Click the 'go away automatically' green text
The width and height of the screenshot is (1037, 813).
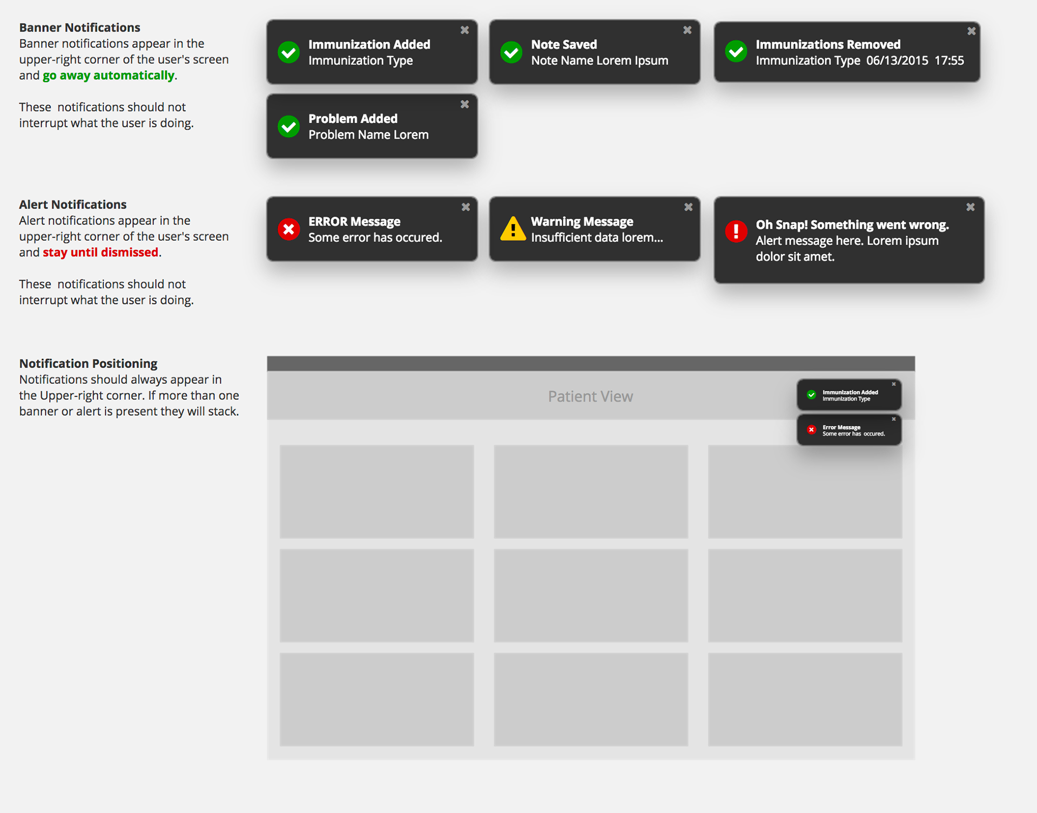click(109, 76)
